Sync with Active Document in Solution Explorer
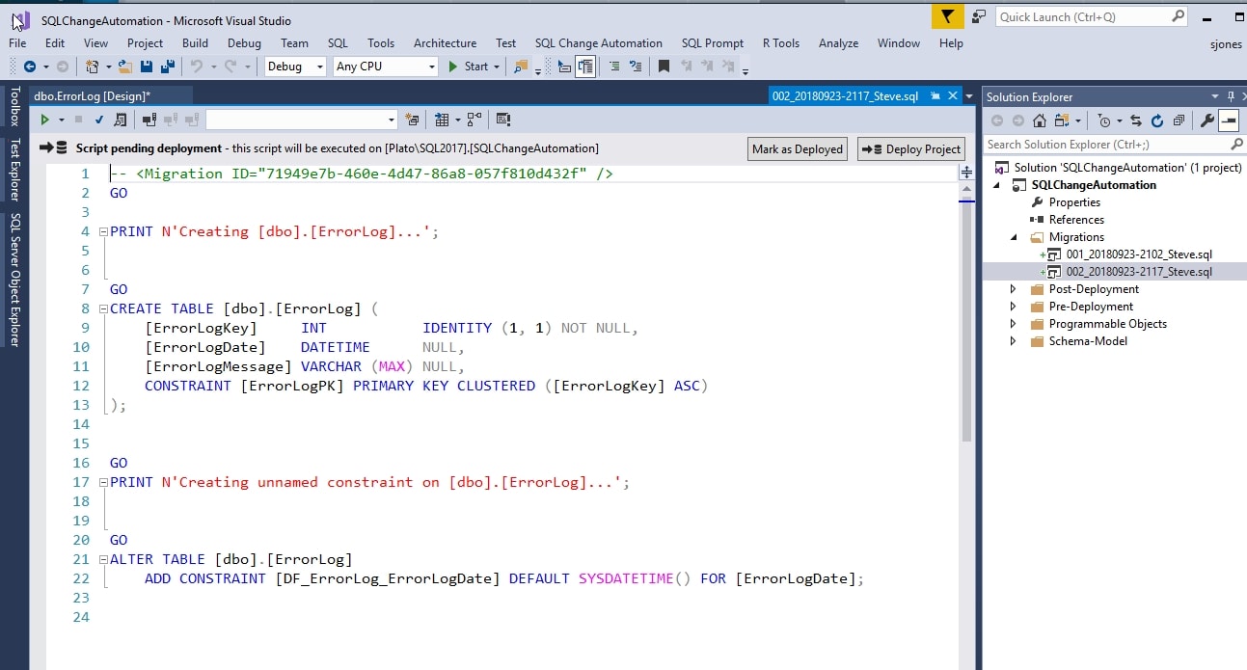Screen dimensions: 1247x670 point(1135,121)
